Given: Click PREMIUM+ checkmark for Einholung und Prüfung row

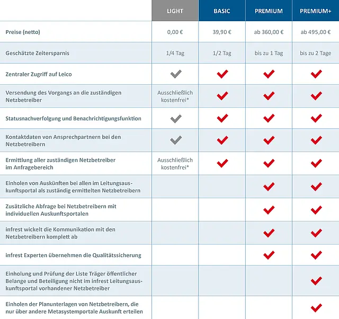Looking at the screenshot, I should click(x=316, y=281).
